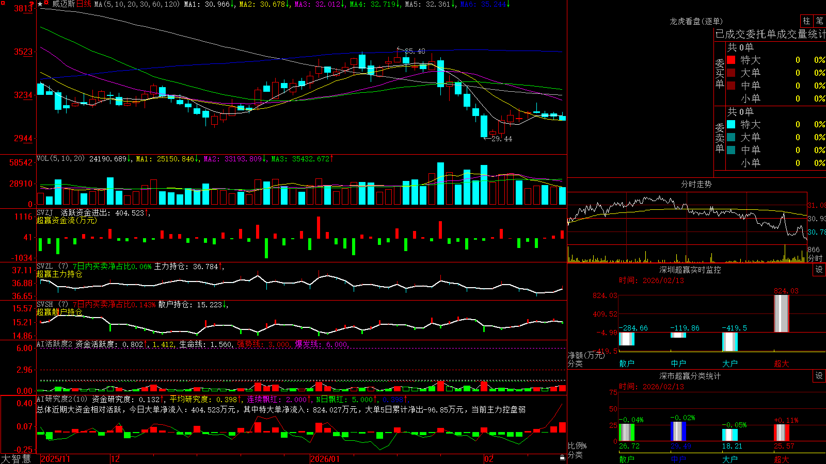Screen dimensions: 826x464
Task: Switch to 柱 bar view
Action: 806,21
